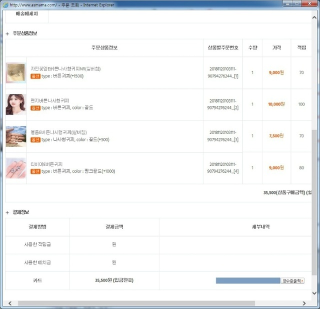This screenshot has height=309, width=320.
Task: Click the 옵션 badge under 팬지버튼나사형귀찌
Action: tap(35, 107)
